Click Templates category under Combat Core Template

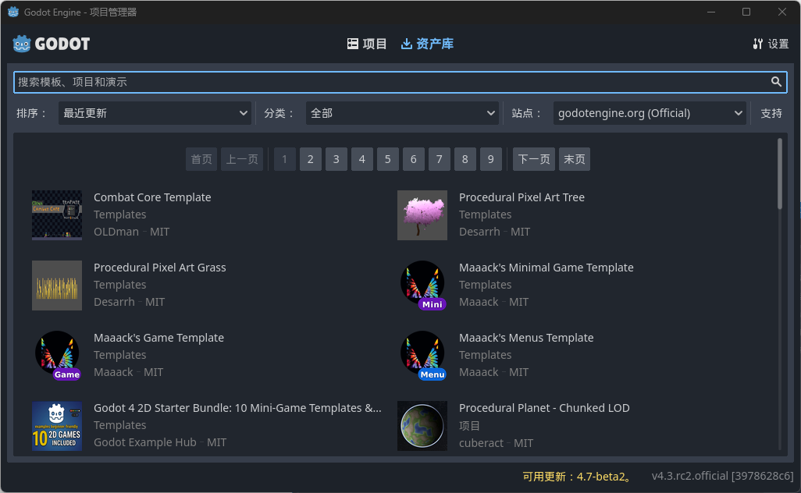tap(119, 215)
